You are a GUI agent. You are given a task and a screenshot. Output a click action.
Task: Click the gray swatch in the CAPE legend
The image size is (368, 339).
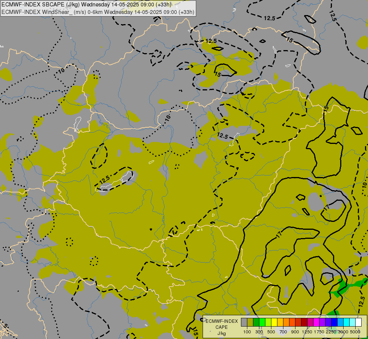click(244, 322)
